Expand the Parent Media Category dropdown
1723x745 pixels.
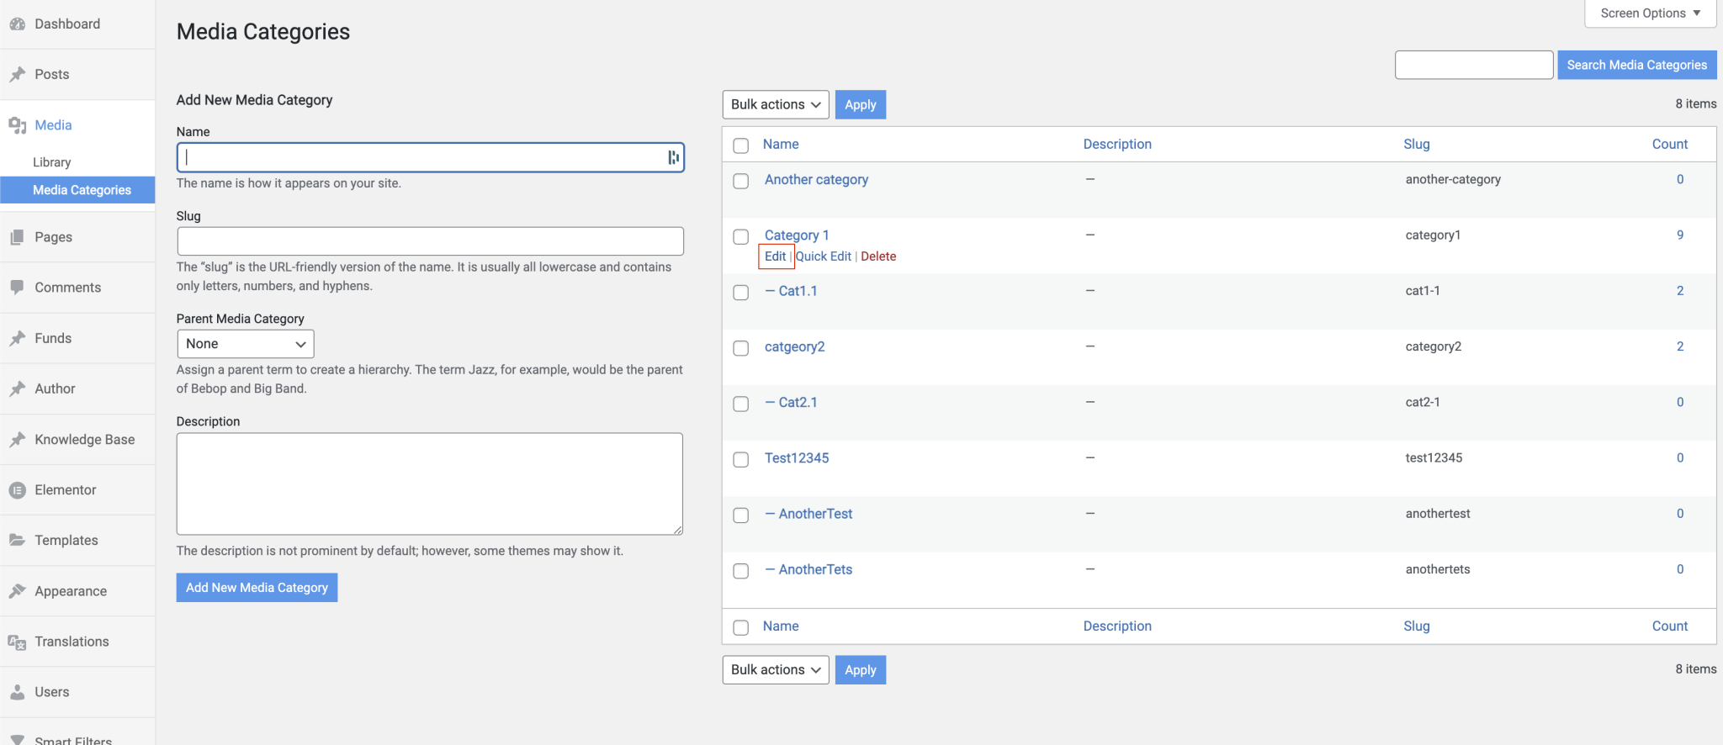pos(245,344)
